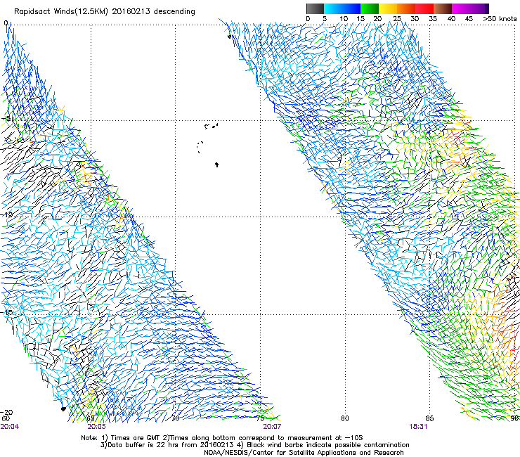520x457 pixels.
Task: Click the gray 0-5 knots color bar segment
Action: [x=315, y=8]
